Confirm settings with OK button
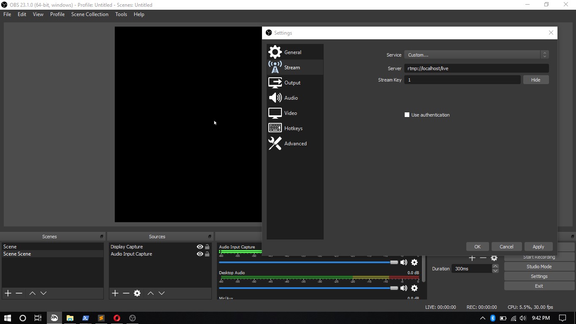This screenshot has height=324, width=576. click(477, 247)
